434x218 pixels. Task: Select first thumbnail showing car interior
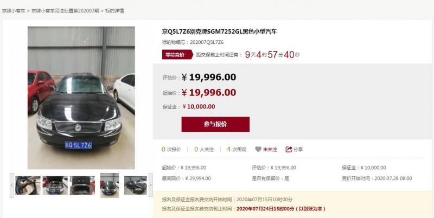tap(28, 185)
